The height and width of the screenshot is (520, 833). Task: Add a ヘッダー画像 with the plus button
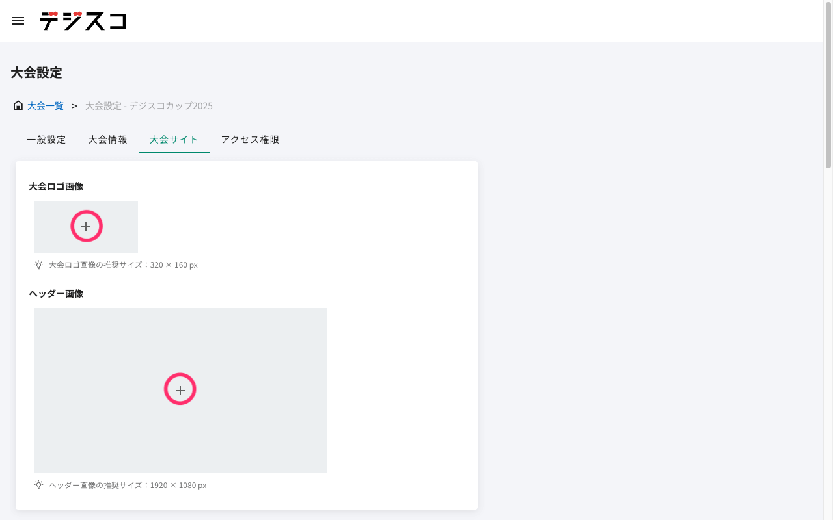point(180,390)
